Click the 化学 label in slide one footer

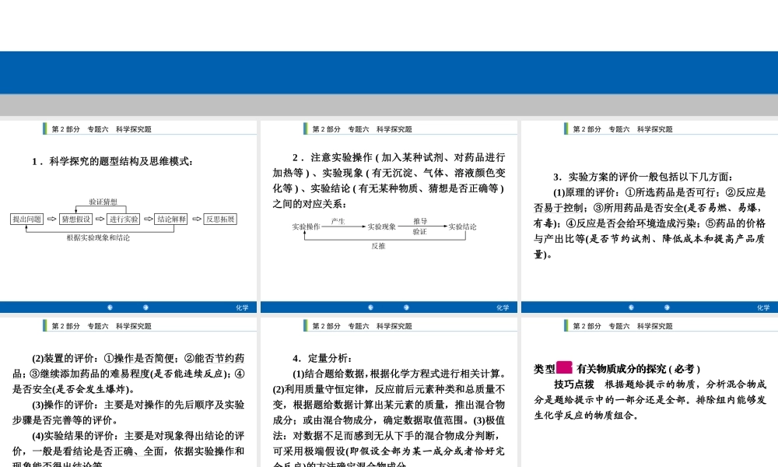tap(242, 307)
